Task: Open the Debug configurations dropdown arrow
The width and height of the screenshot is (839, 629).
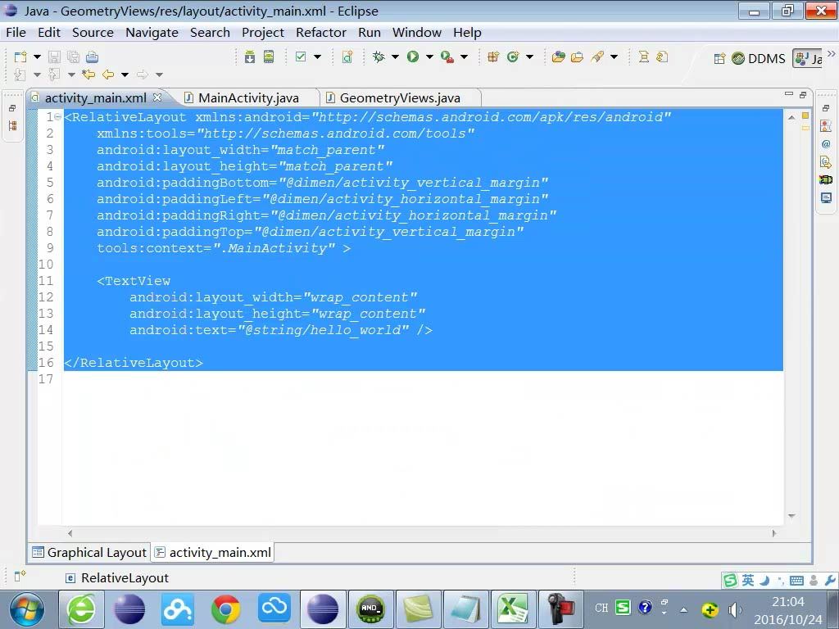Action: click(x=396, y=57)
